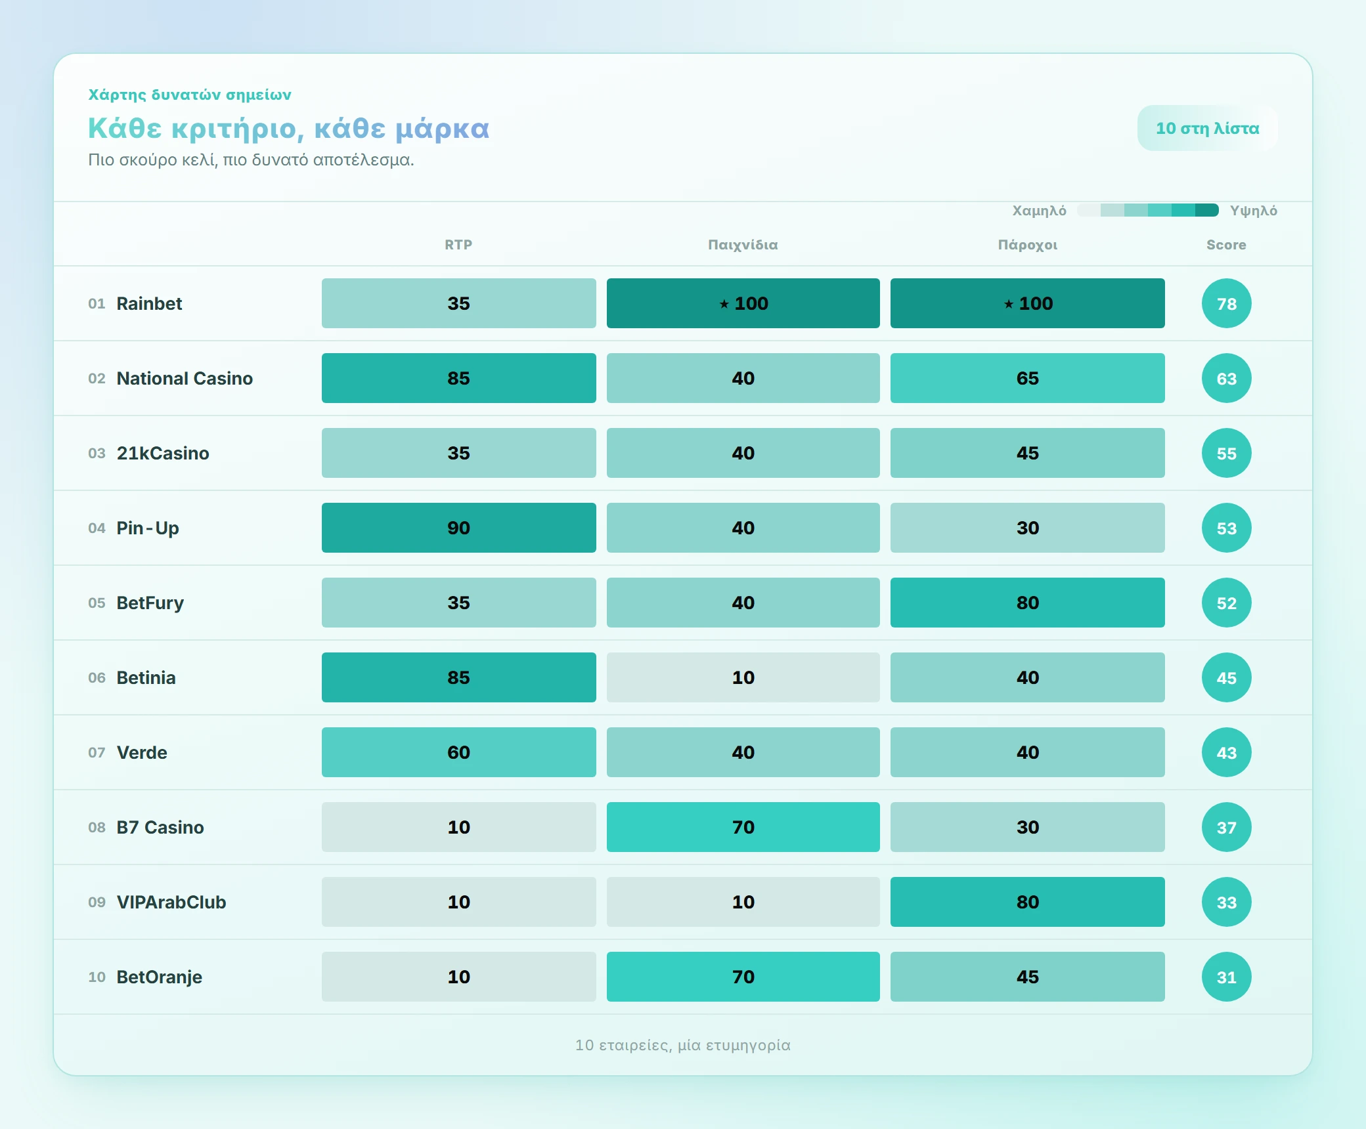Click Verde's score circle 43
The height and width of the screenshot is (1129, 1366).
[1226, 752]
